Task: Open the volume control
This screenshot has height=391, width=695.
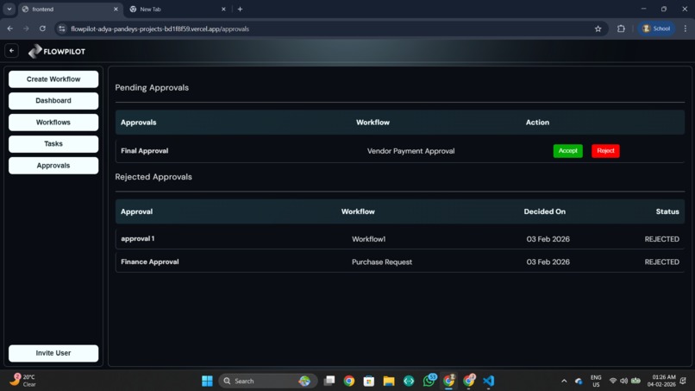Action: pos(624,381)
